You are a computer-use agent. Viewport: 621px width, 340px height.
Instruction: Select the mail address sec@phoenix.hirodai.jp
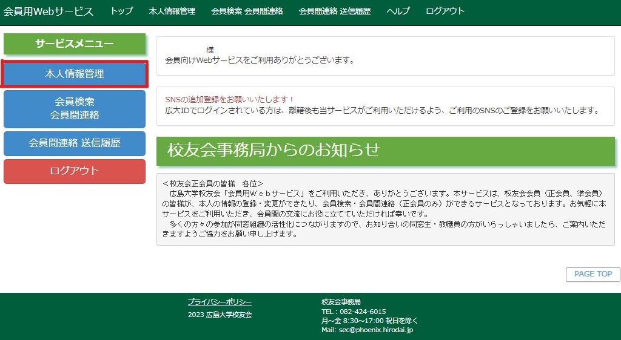pyautogui.click(x=376, y=330)
